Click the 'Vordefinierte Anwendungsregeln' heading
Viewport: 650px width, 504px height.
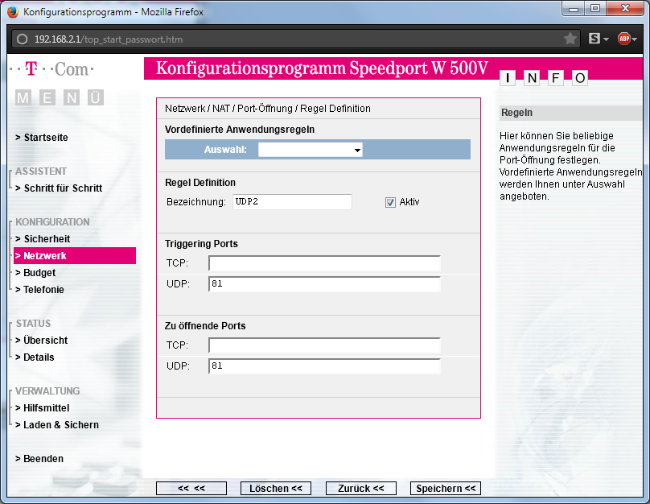tap(240, 130)
